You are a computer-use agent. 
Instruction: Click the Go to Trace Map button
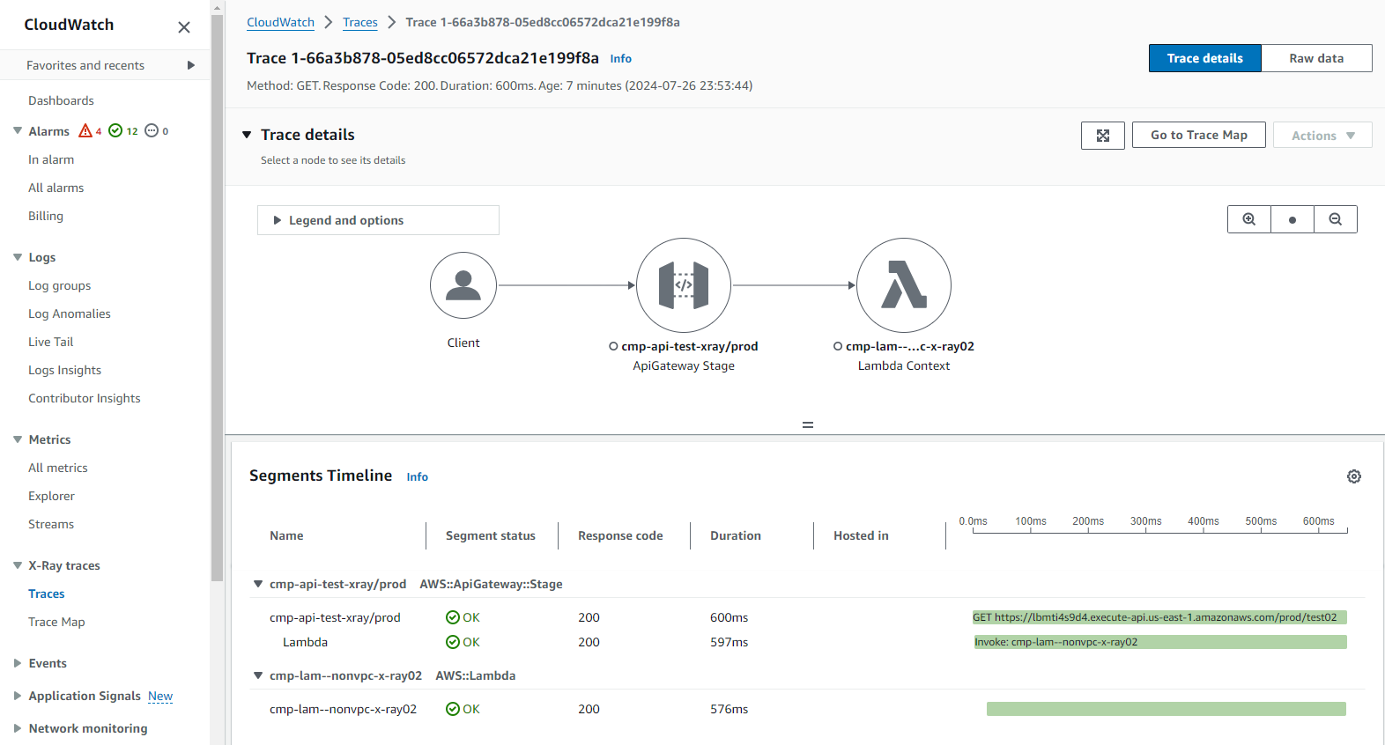coord(1198,135)
